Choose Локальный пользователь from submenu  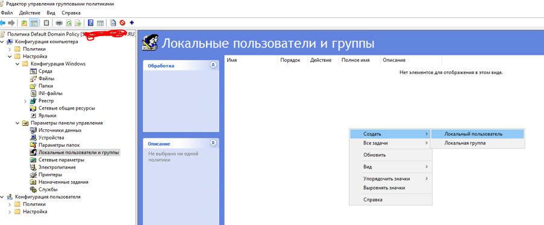pos(477,134)
